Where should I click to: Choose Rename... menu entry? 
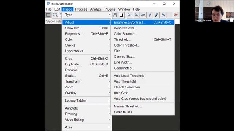(x=87, y=70)
